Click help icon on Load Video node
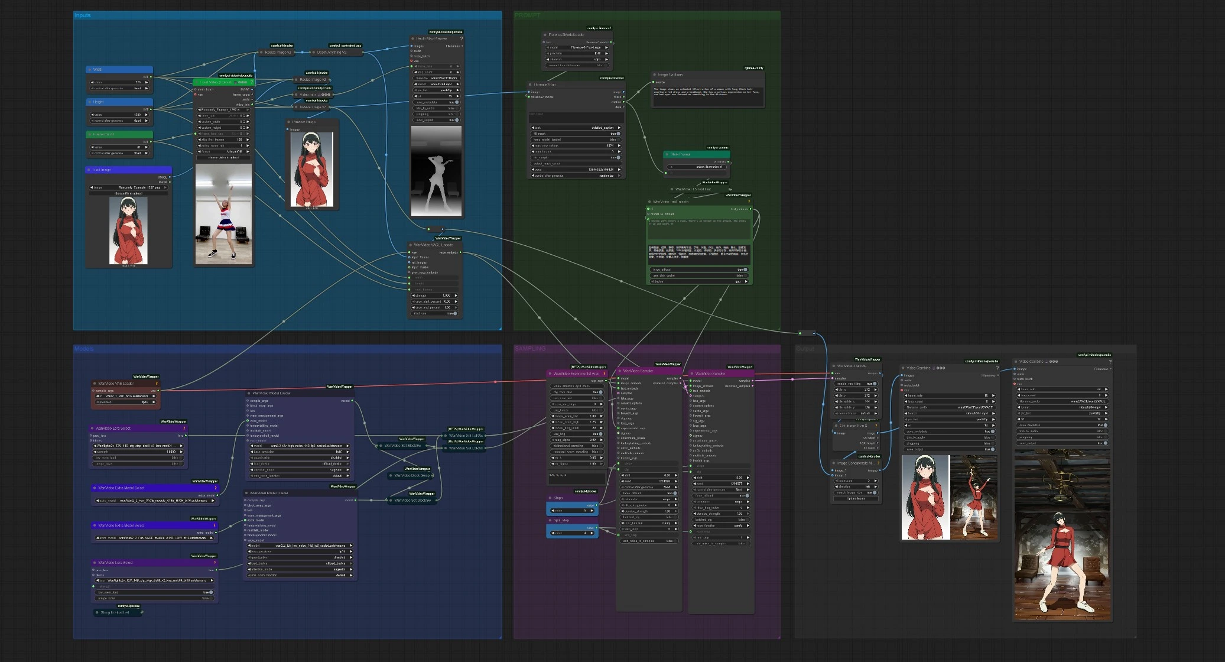The height and width of the screenshot is (662, 1225). click(x=252, y=82)
